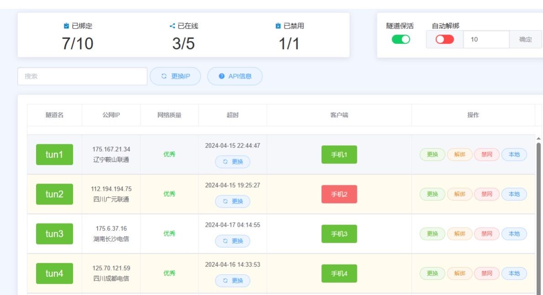
Task: Disable the 隧道保活 toggle switch
Action: tap(401, 40)
